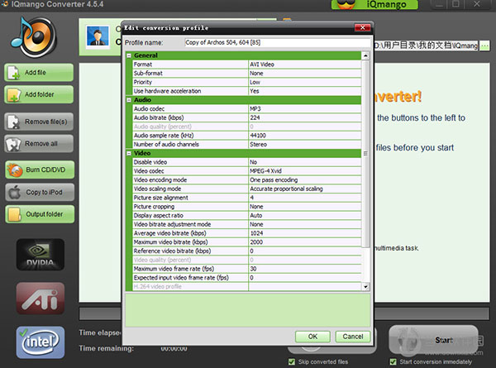Viewport: 496px width, 368px height.
Task: Select Expected input video frame rate value
Action: [304, 278]
